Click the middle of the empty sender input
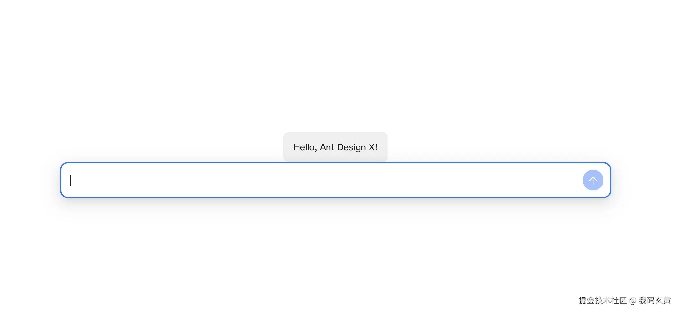Viewport: 679px width, 313px height. [323, 180]
